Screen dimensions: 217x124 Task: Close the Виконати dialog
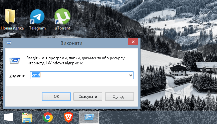tap(133, 42)
